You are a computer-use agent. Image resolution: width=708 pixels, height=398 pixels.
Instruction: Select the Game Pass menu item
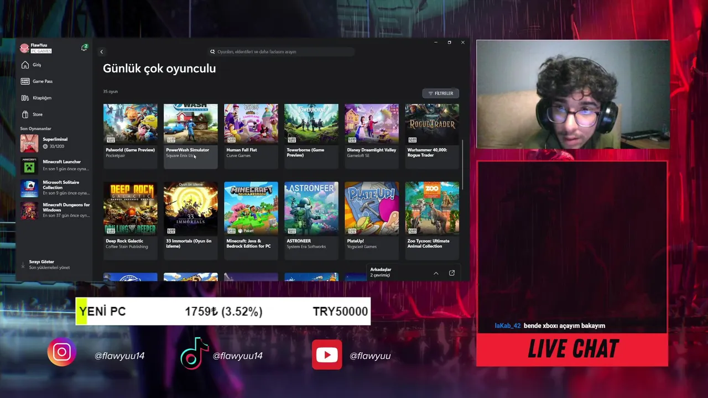43,81
